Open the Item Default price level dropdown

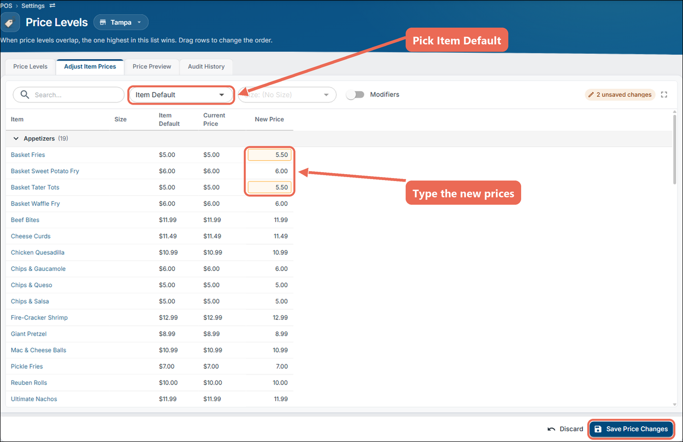181,95
